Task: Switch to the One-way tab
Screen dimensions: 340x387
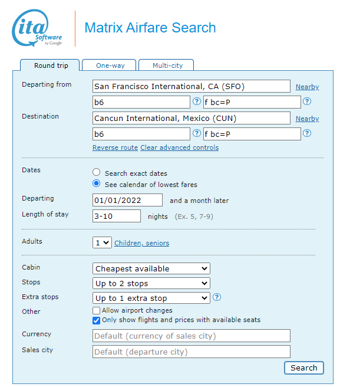Action: (109, 65)
